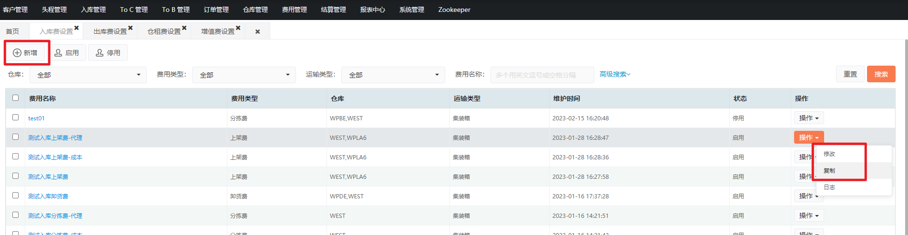Screen dimensions: 908x235
Task: Open the 仓库管理 menu
Action: [x=255, y=10]
